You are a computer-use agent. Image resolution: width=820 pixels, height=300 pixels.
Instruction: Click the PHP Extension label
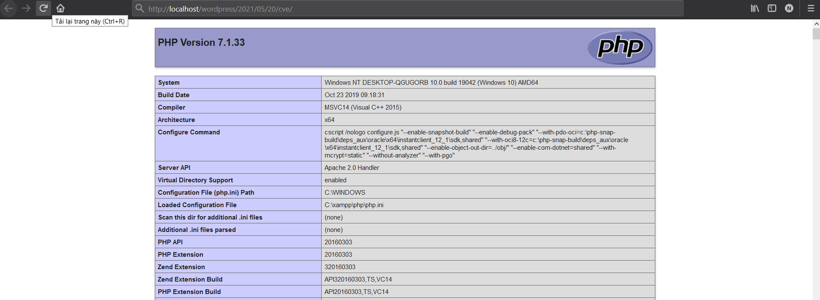click(180, 255)
